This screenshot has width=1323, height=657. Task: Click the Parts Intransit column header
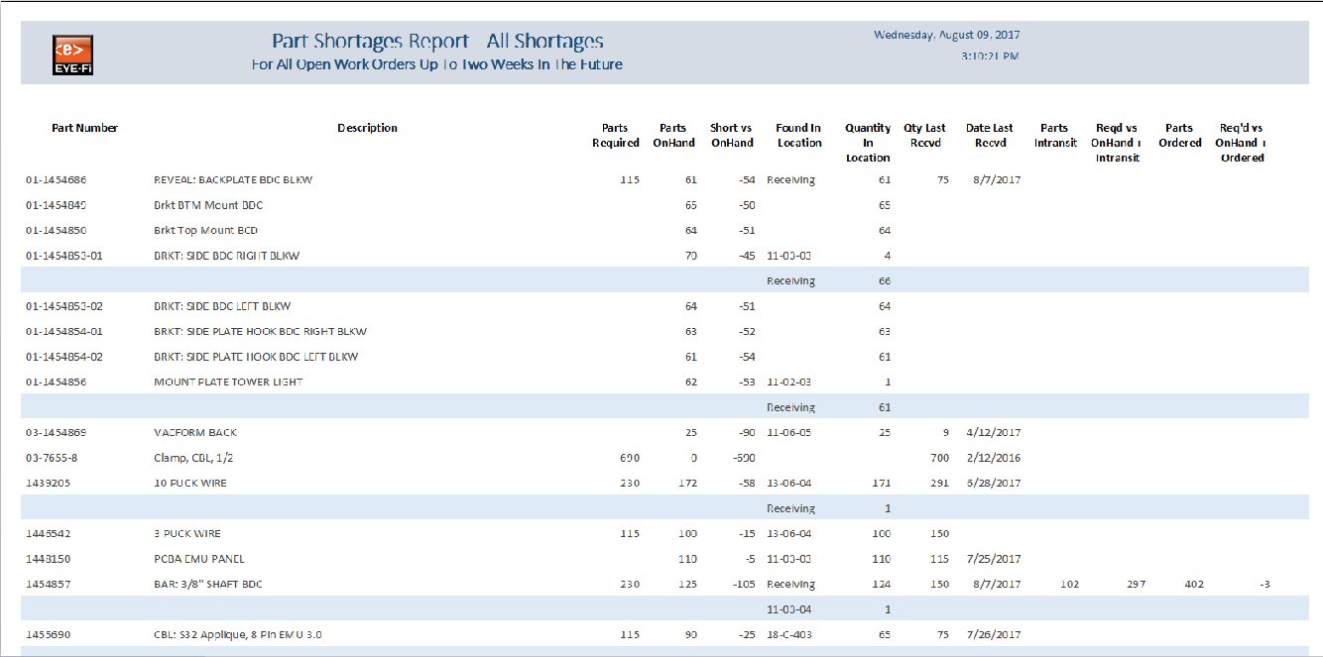(x=1053, y=136)
